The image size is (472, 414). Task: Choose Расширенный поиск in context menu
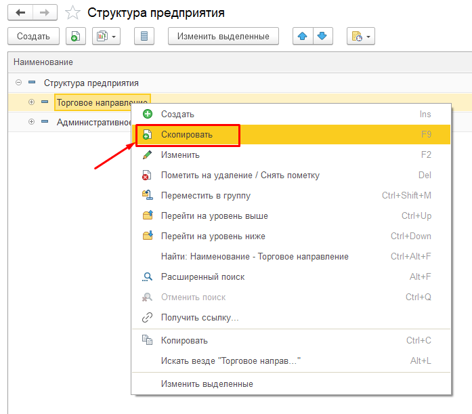[x=291, y=276]
